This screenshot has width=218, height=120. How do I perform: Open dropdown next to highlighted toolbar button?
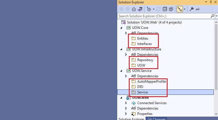coord(185,9)
